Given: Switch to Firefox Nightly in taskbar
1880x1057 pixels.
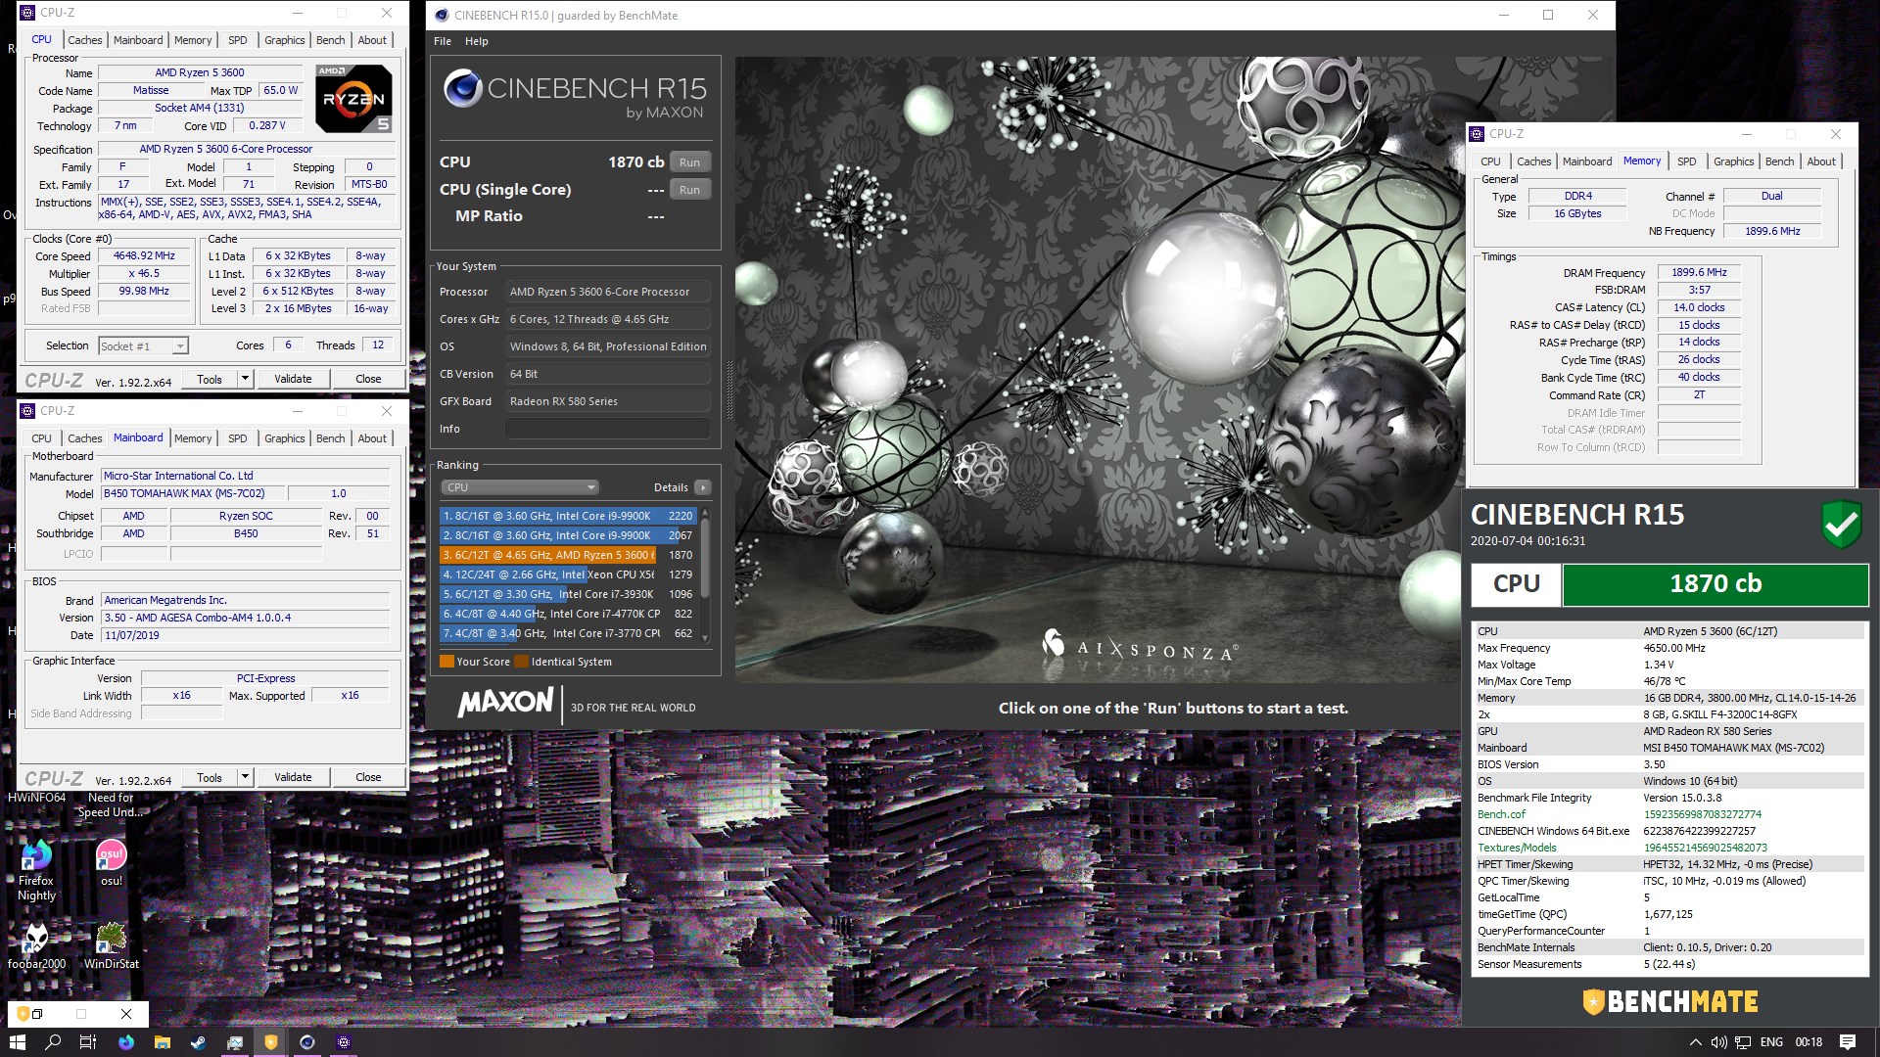Looking at the screenshot, I should click(126, 1042).
